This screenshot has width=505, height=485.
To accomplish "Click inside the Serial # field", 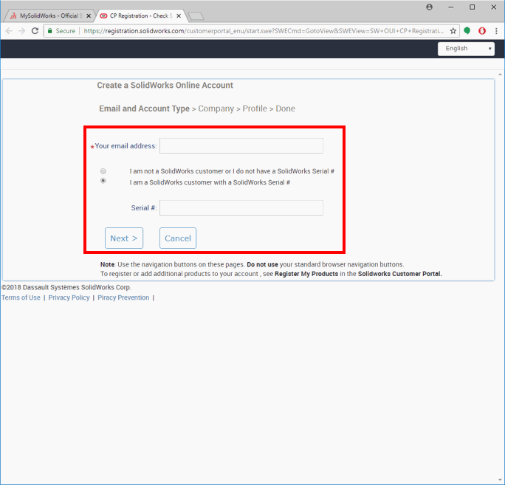I will click(241, 208).
